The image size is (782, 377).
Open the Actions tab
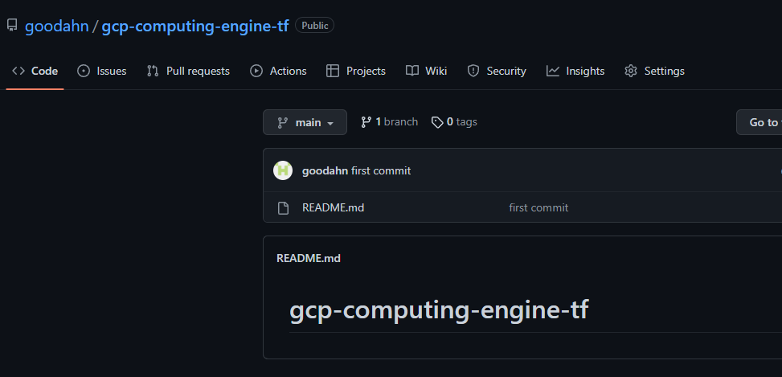(278, 72)
